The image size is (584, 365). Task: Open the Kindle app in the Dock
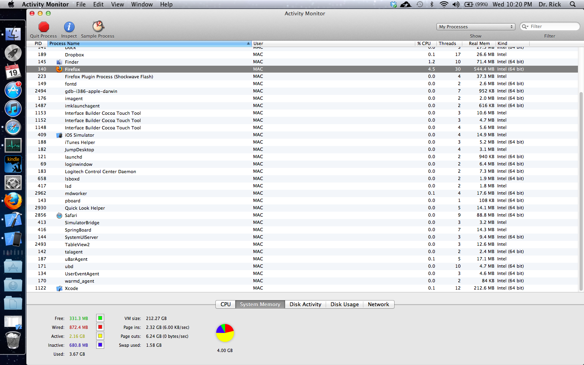(13, 164)
